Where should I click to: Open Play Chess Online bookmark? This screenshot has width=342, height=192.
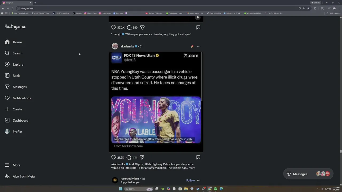pyautogui.click(x=20, y=13)
